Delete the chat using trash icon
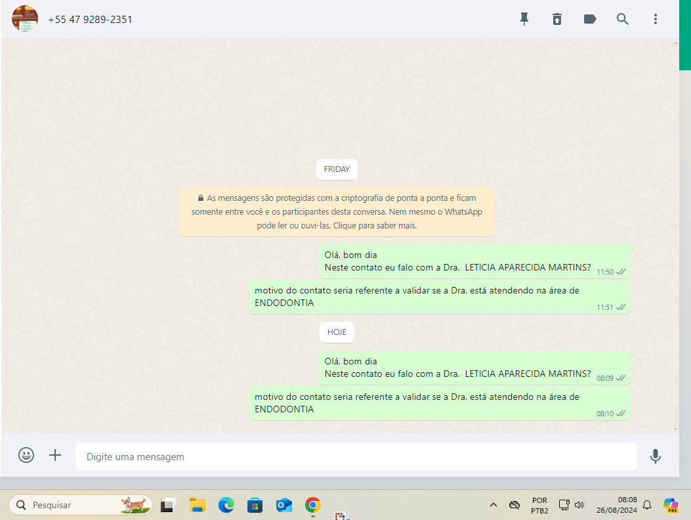The width and height of the screenshot is (691, 520). 557,19
